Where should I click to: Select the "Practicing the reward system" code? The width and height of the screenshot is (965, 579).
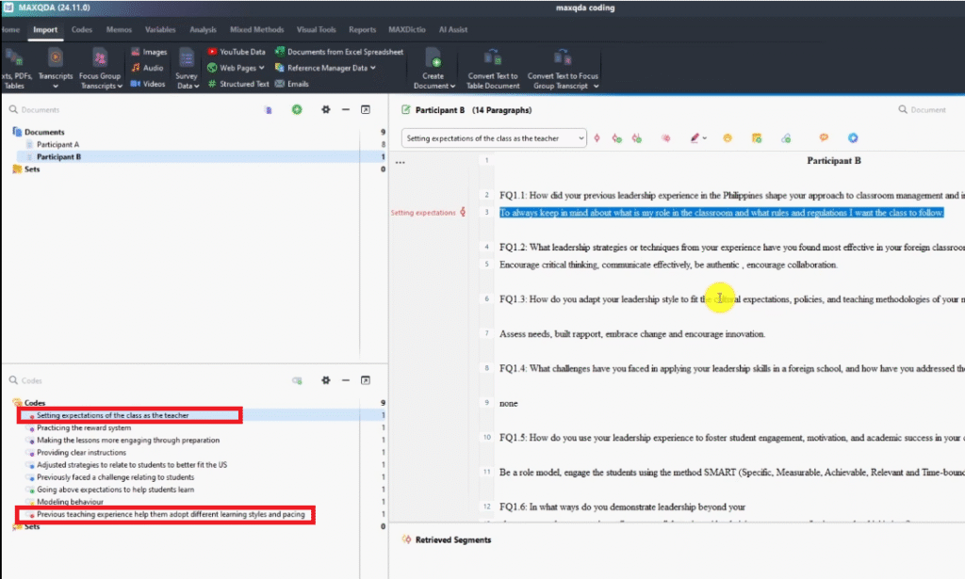click(x=84, y=427)
